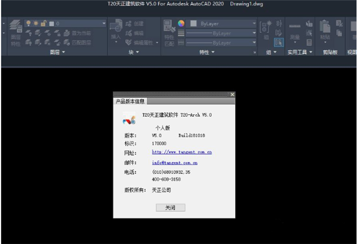Click 置为当前 (Make Current) layer button

pyautogui.click(x=77, y=33)
